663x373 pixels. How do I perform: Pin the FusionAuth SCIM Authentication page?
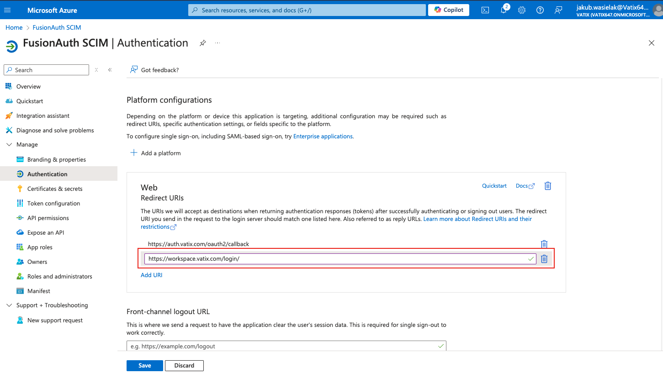[x=203, y=43]
